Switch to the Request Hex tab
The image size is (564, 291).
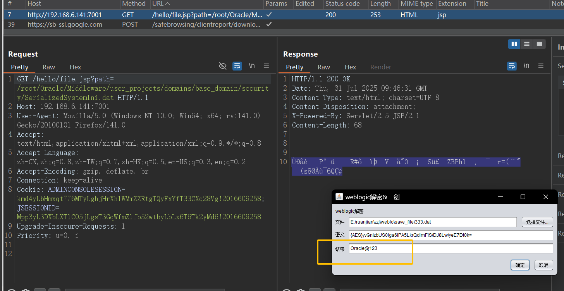pyautogui.click(x=75, y=67)
